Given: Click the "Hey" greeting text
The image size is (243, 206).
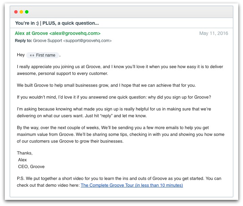Looking at the screenshot, I should tap(21, 55).
